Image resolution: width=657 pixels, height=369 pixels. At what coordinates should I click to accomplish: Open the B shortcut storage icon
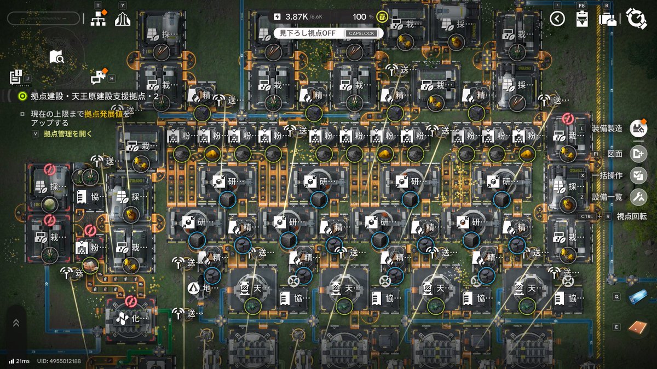(608, 19)
